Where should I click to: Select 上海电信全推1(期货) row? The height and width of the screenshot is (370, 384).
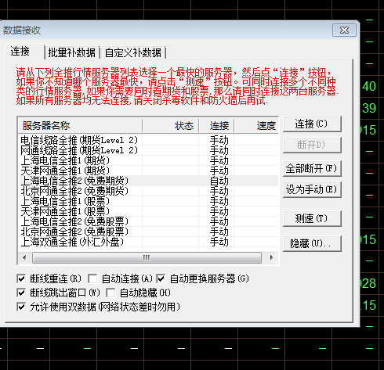(x=148, y=160)
